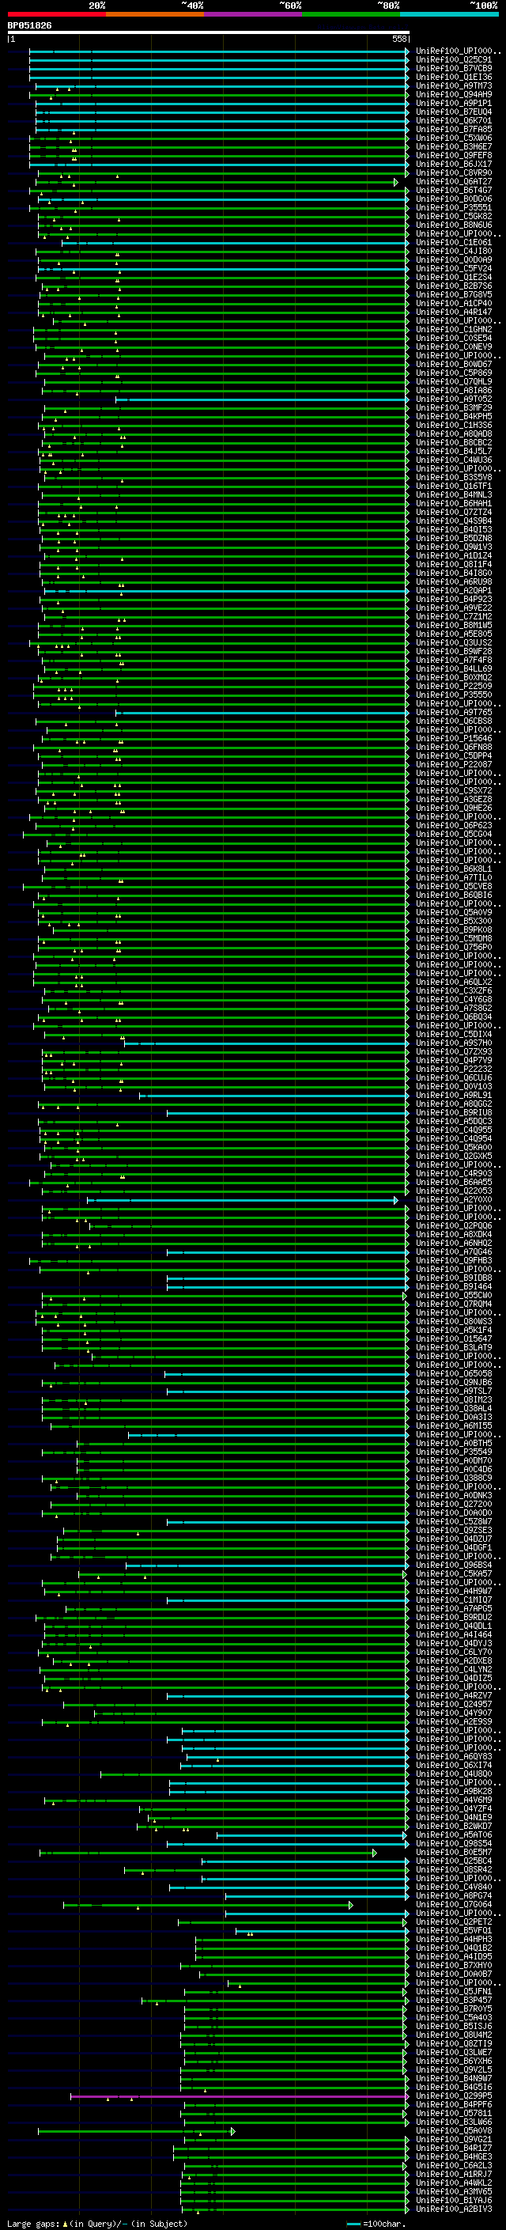Viewport: 506px width, 2230px height.
Task: Click the purple alignment bar for UniRef100_Q299P5
Action: point(239,2096)
